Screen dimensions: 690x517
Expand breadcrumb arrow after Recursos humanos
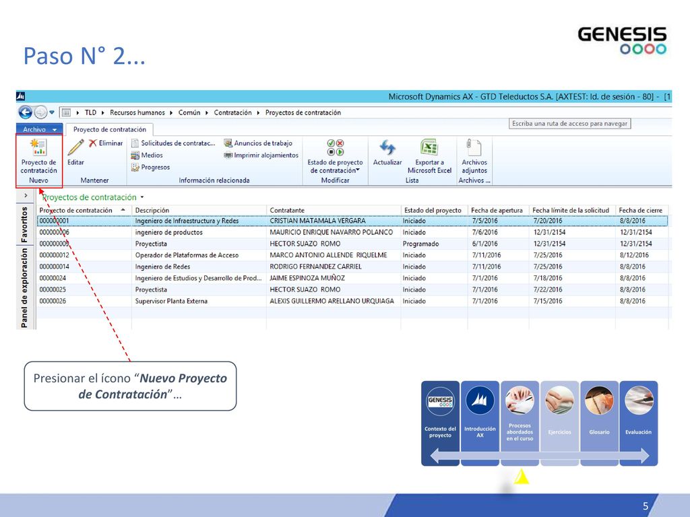(x=171, y=112)
